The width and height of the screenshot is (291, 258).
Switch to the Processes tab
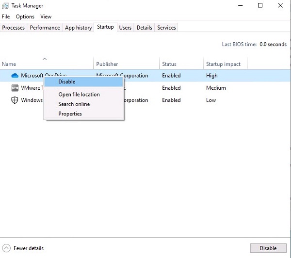[x=14, y=28]
